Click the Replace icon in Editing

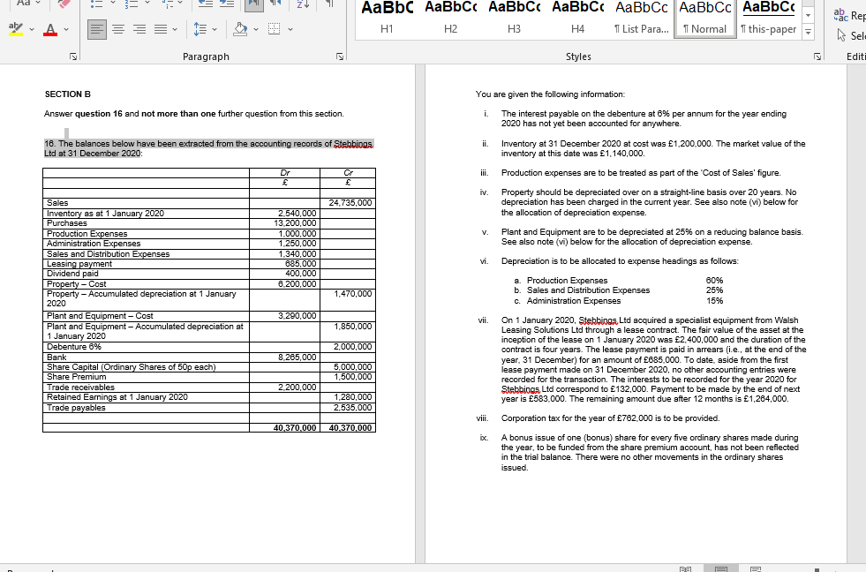pyautogui.click(x=840, y=14)
